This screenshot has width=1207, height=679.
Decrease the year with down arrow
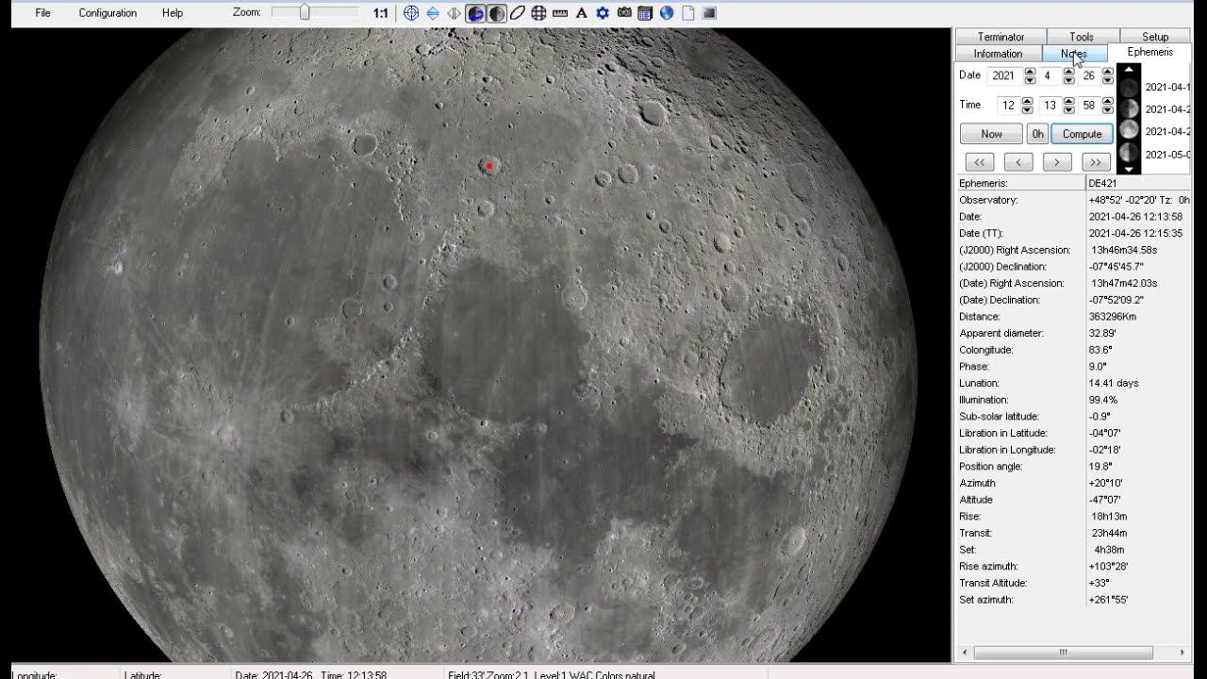coord(1029,80)
